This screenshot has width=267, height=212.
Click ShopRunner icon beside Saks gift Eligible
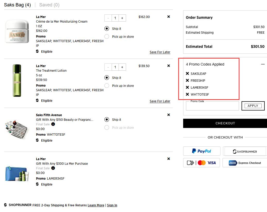37,140
